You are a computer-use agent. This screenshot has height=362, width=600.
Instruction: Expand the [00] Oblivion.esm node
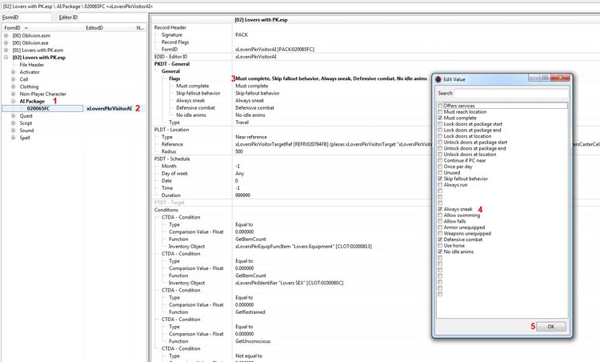coord(6,35)
